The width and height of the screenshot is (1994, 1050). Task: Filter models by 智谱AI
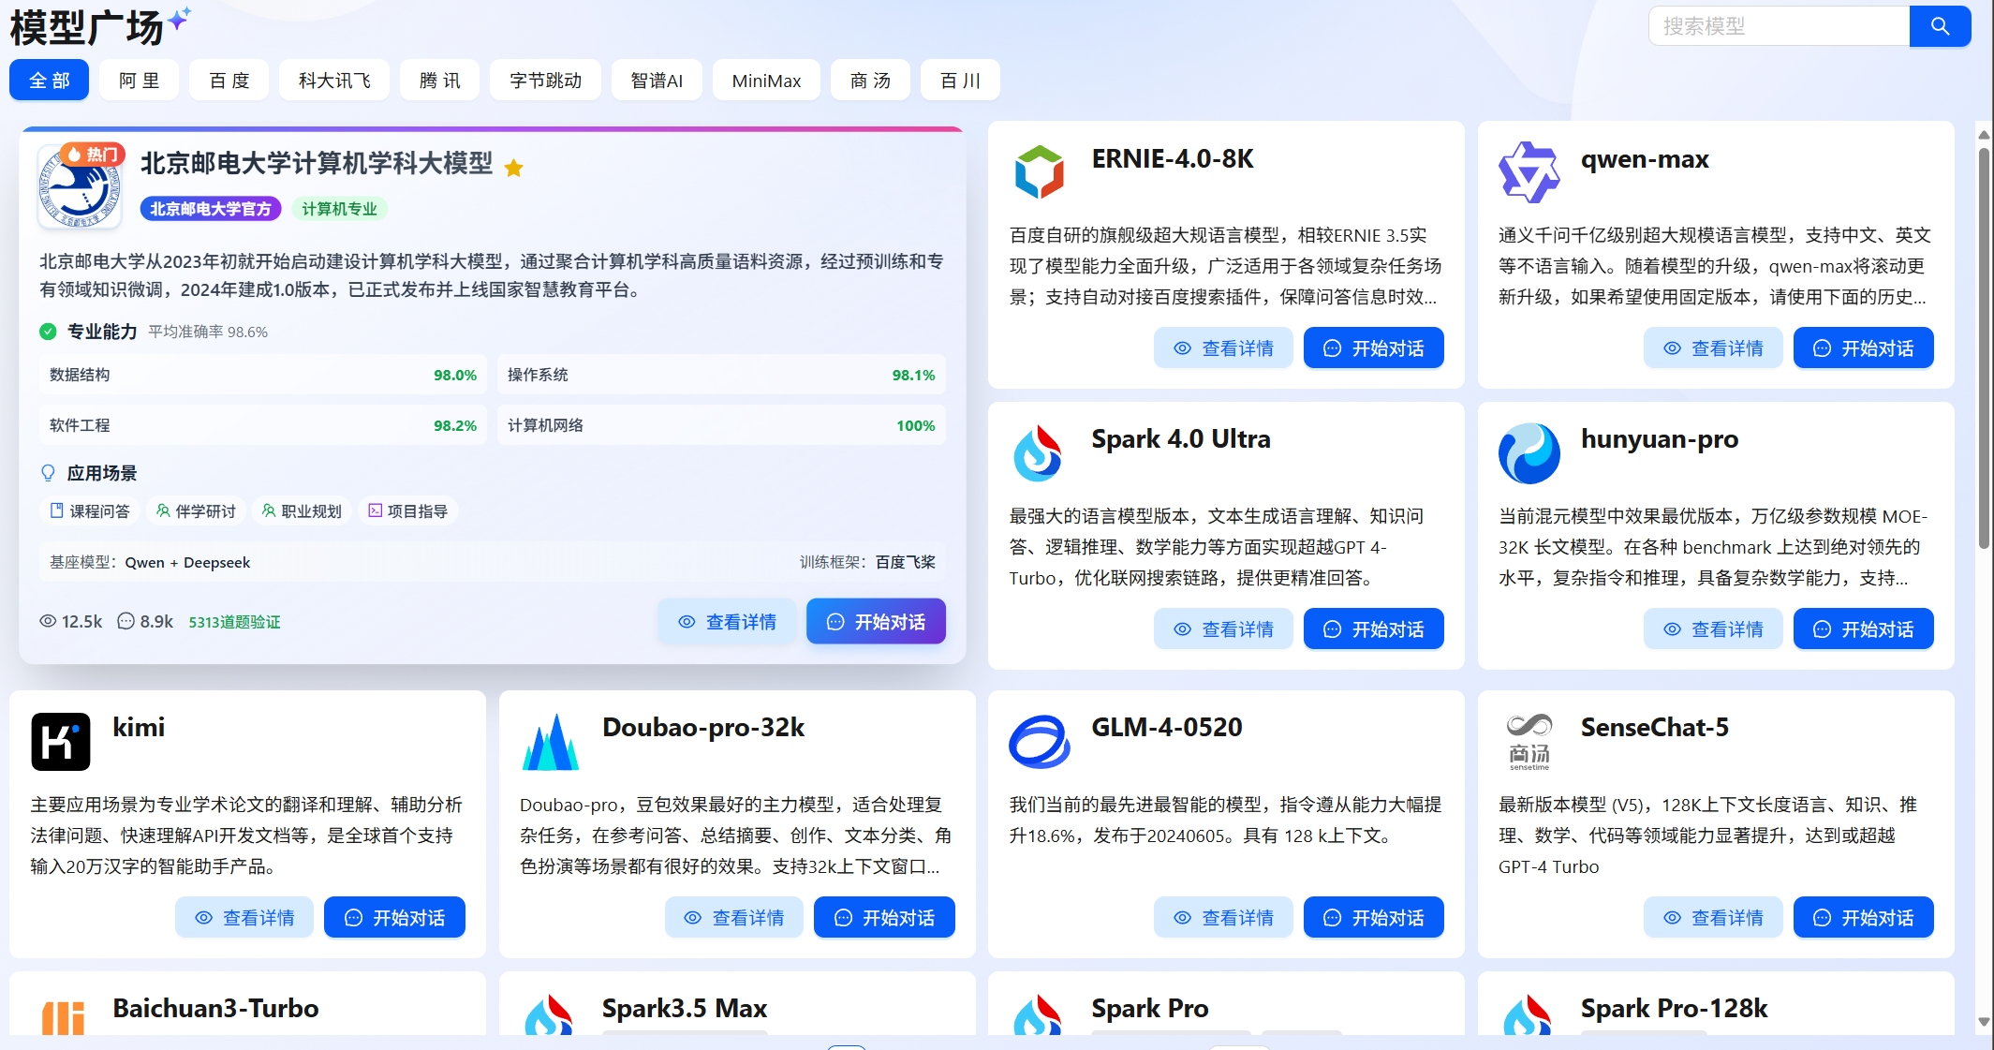click(x=657, y=81)
